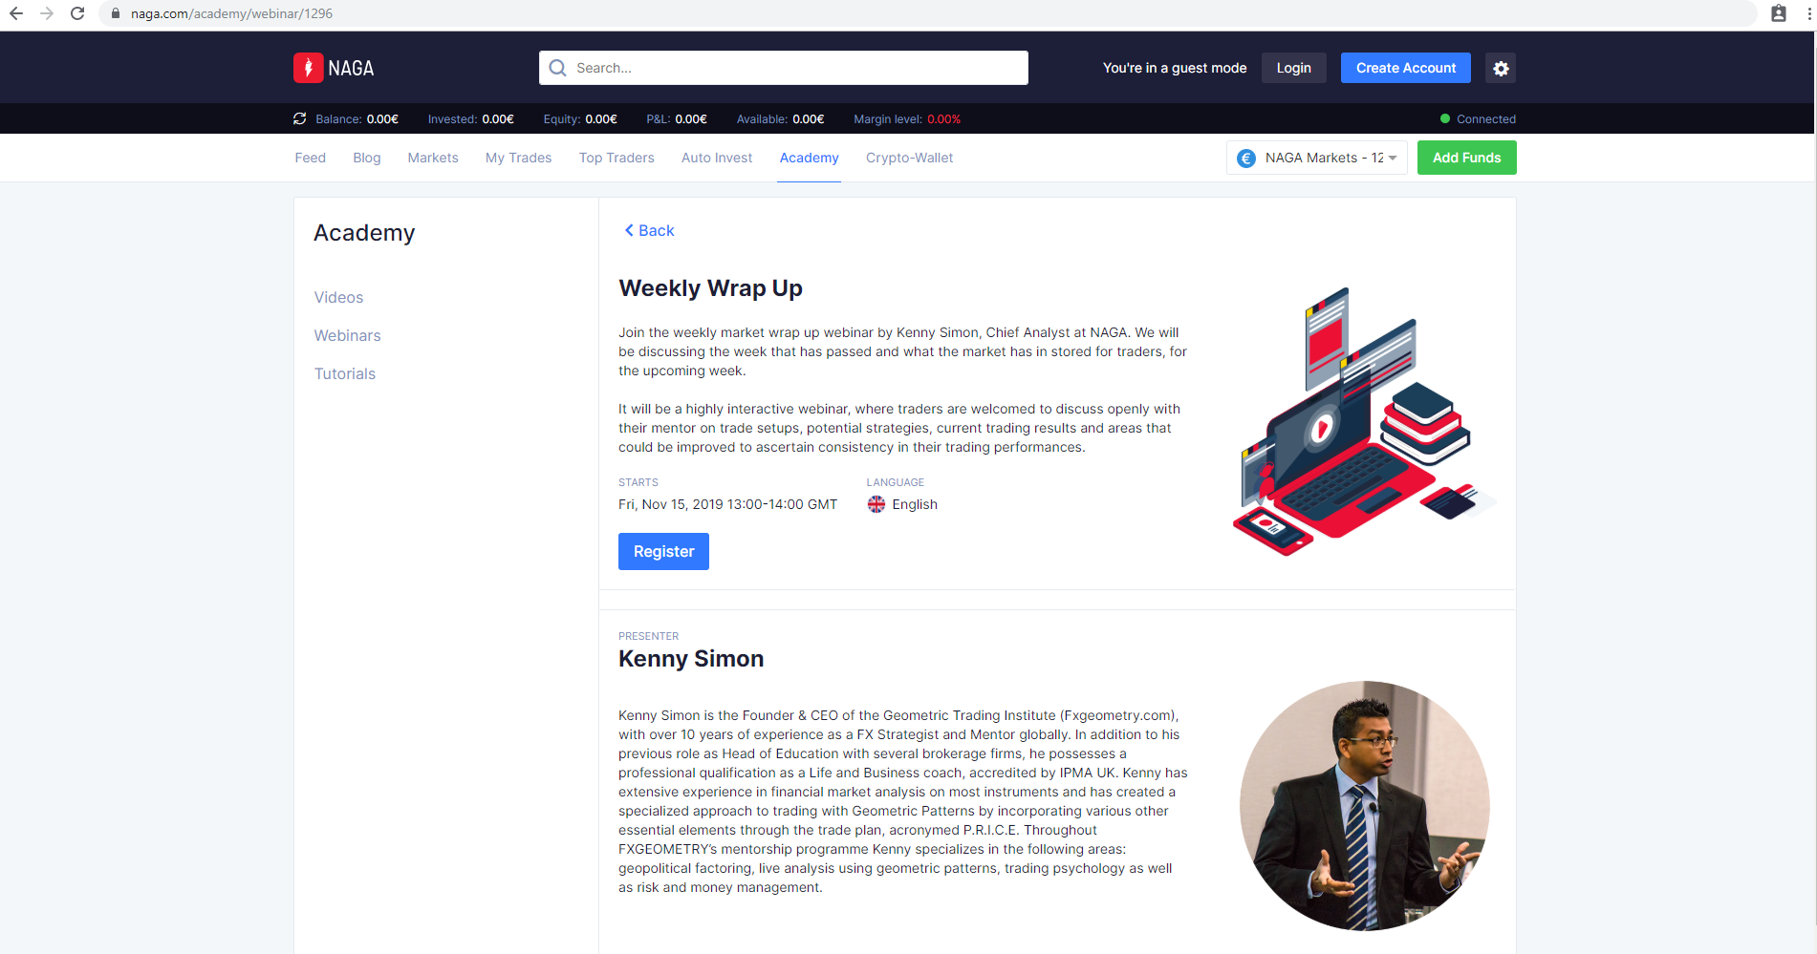Screen dimensions: 1817x954
Task: Click the English language label
Action: (915, 504)
